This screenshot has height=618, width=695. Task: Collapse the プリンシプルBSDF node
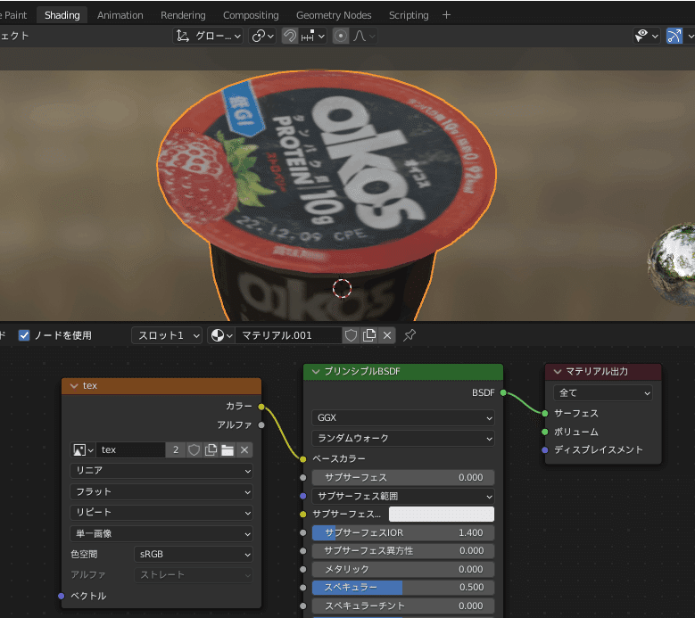pos(316,371)
